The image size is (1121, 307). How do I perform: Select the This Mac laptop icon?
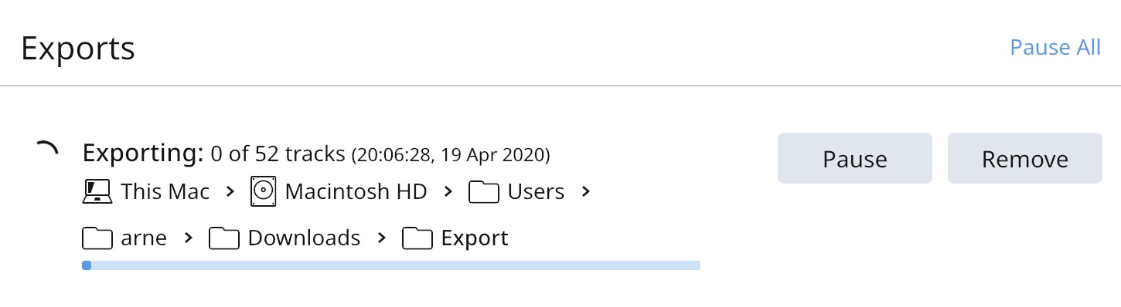point(97,191)
